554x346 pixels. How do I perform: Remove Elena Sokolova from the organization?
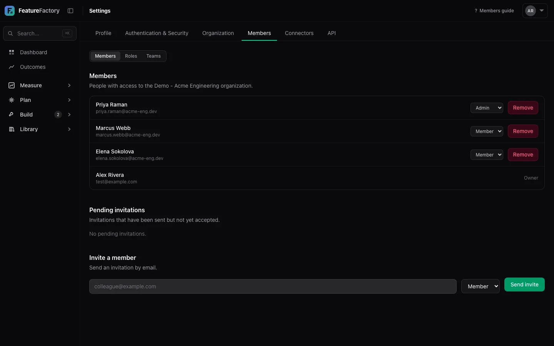[523, 155]
